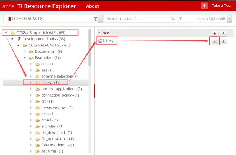This screenshot has height=155, width=236.
Task: Expand the email folder arrow
Action: pos(31,120)
